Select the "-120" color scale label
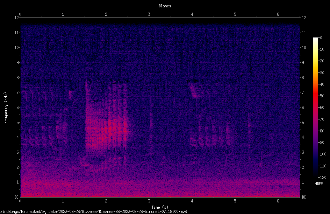The width and height of the screenshot is (330, 214). (322, 178)
